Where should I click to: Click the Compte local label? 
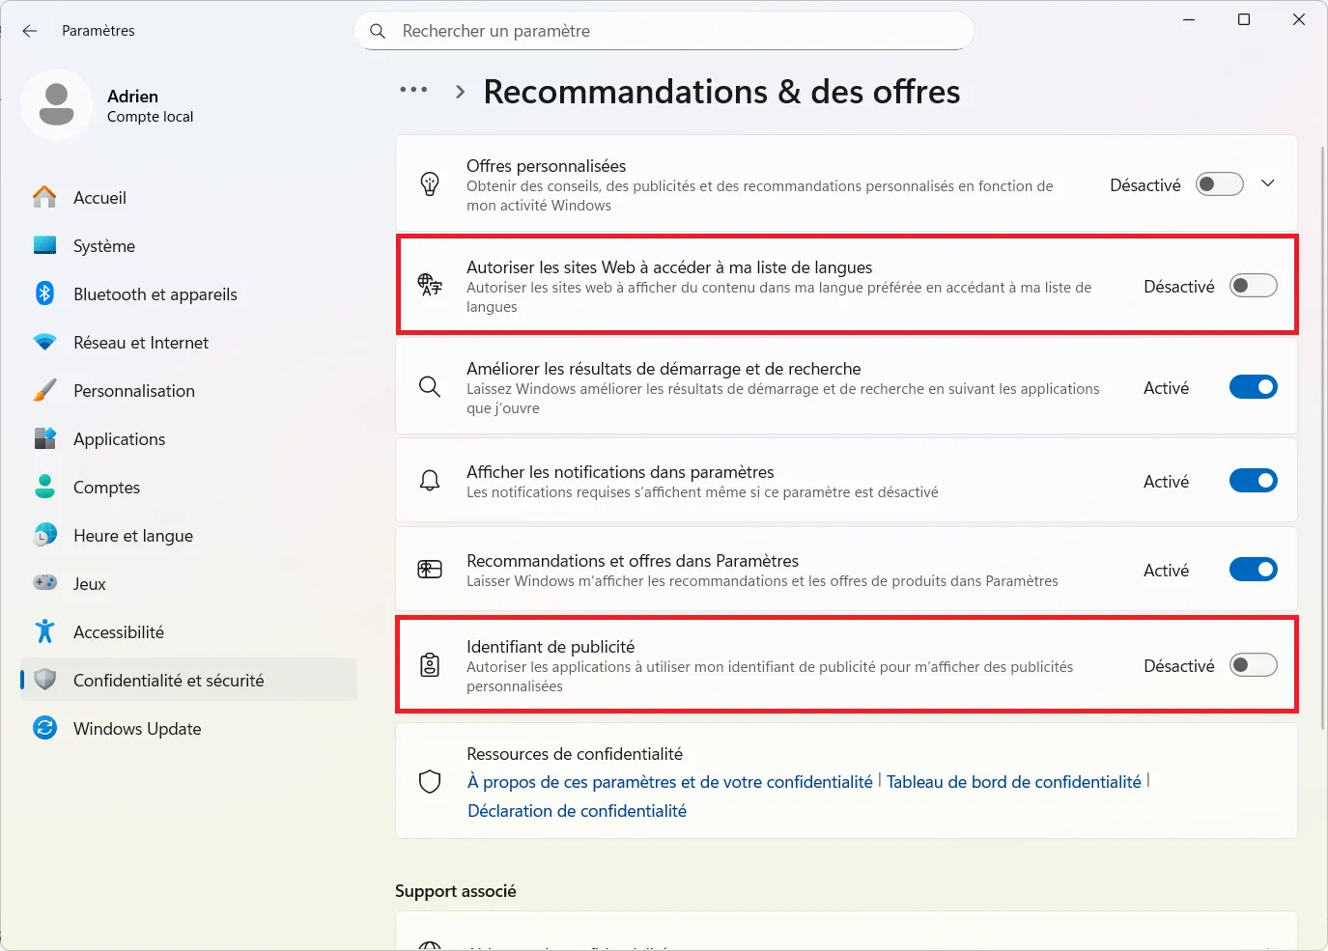(150, 117)
